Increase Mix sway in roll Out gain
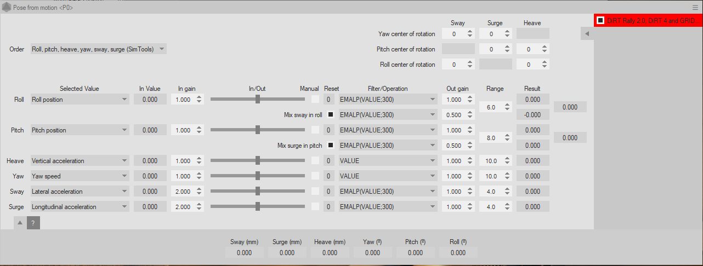The image size is (703, 266). coord(470,113)
